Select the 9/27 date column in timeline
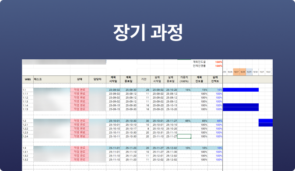Viewport: 295px width, 171px height. click(236, 72)
